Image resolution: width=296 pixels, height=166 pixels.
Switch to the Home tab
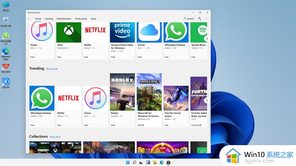[x=38, y=19]
